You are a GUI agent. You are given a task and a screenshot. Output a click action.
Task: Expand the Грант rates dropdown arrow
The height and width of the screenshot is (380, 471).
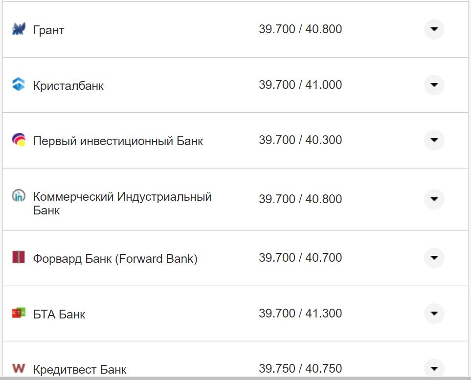point(434,29)
